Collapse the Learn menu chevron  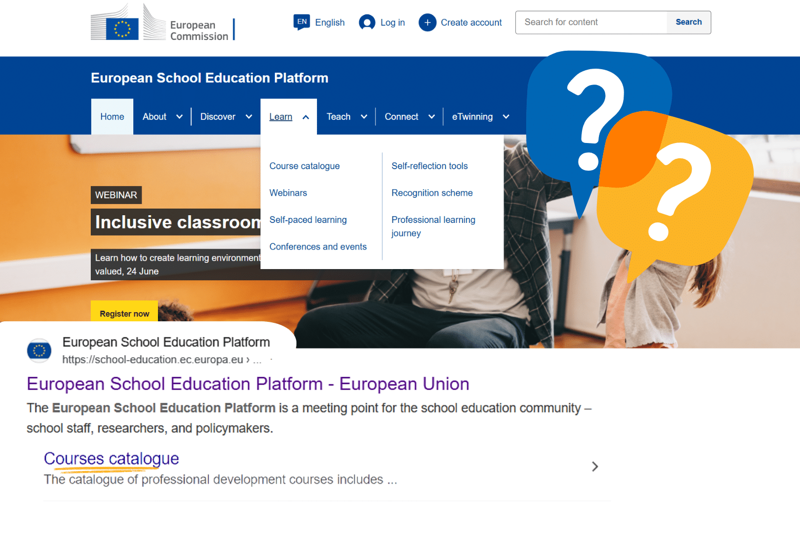pos(306,117)
